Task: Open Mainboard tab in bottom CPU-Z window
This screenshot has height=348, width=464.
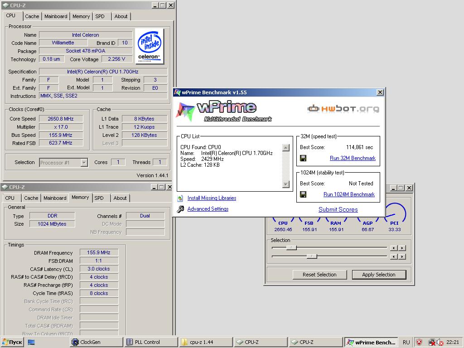Action: tap(55, 198)
